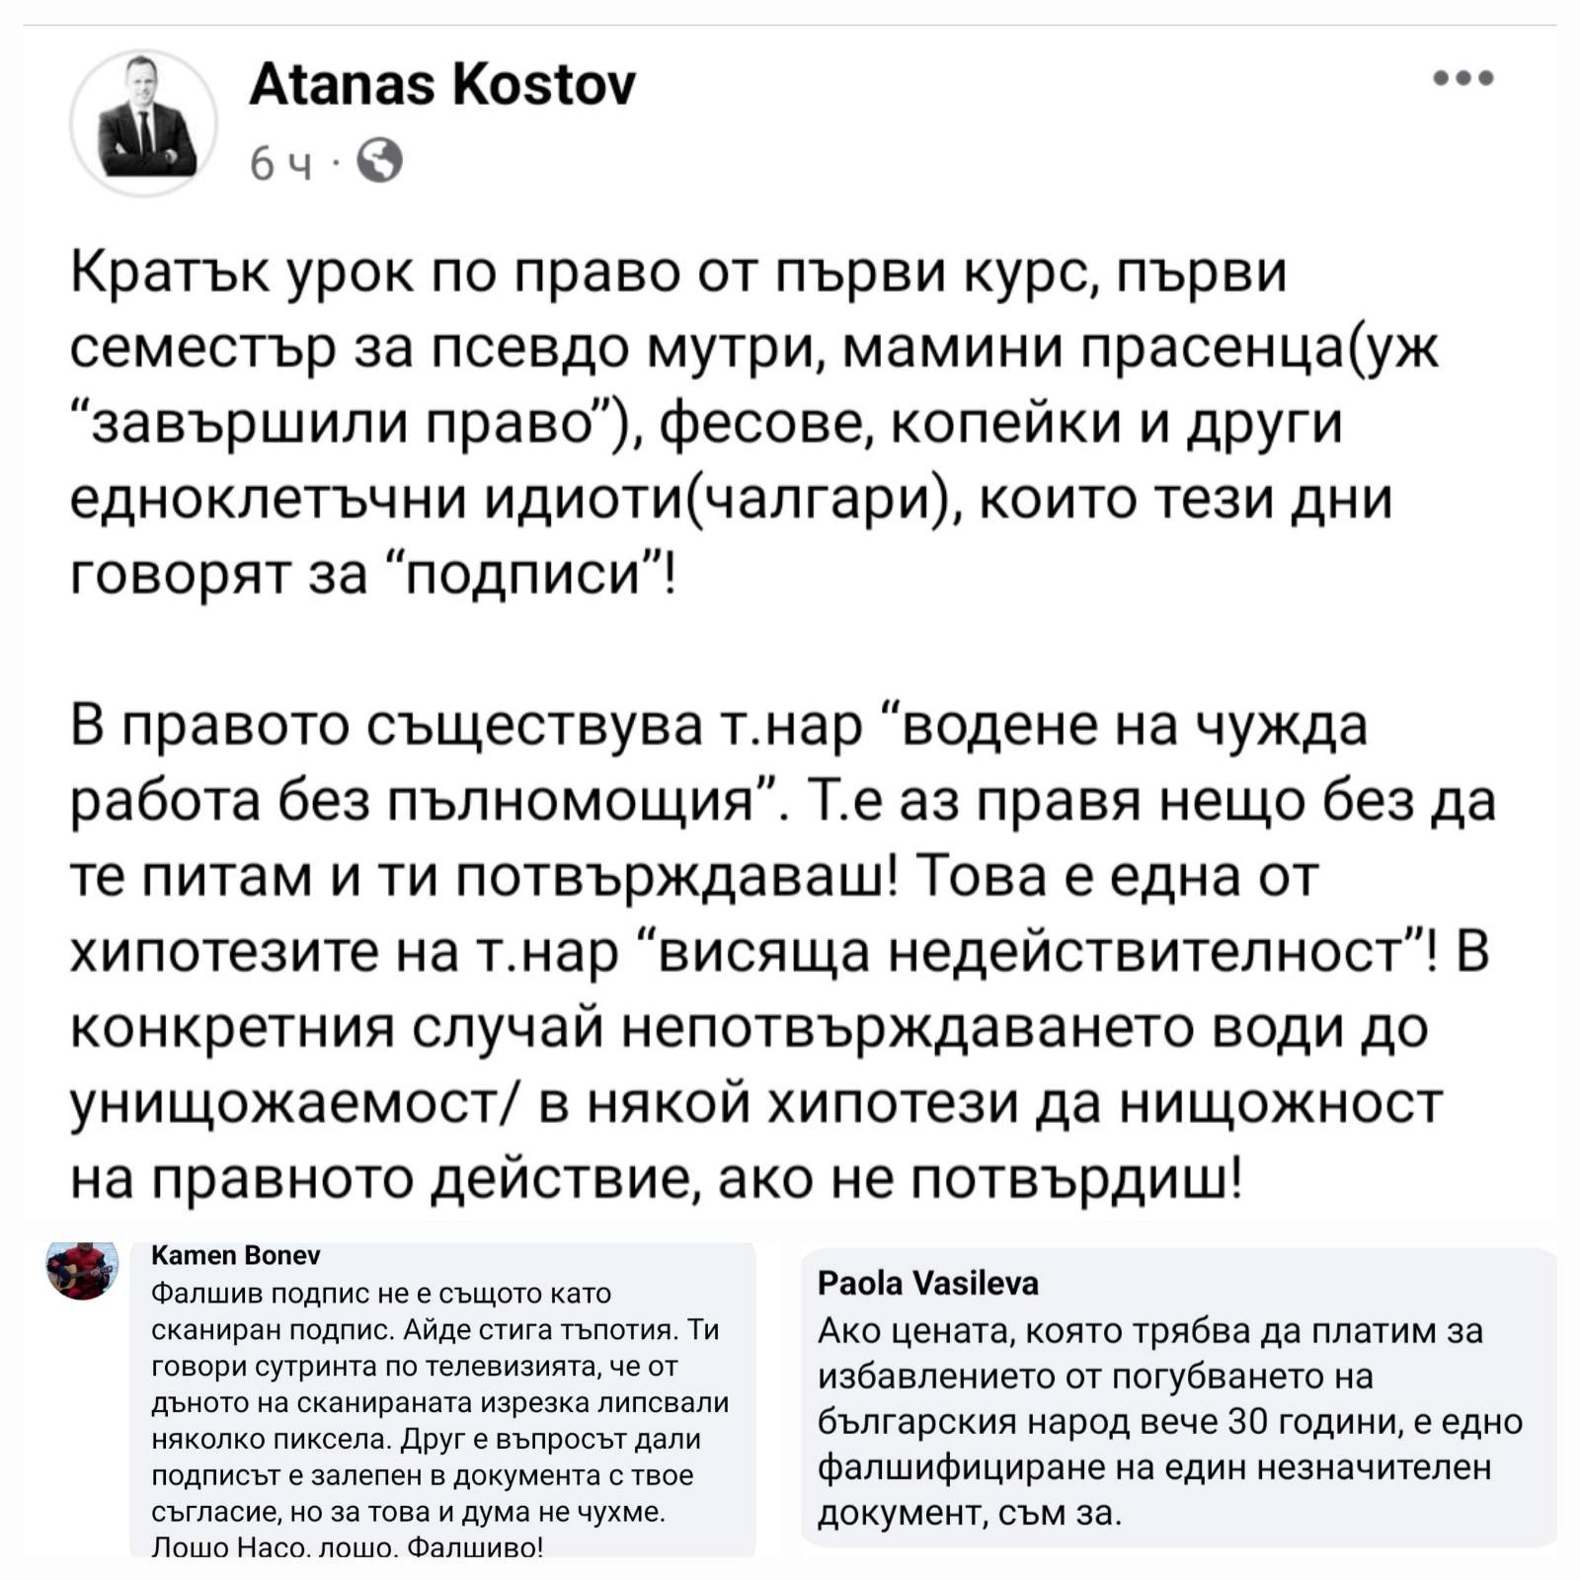Viewport: 1580px width, 1580px height.
Task: Select Paola Vasileva's comment bubble text
Action: pos(1170,1422)
